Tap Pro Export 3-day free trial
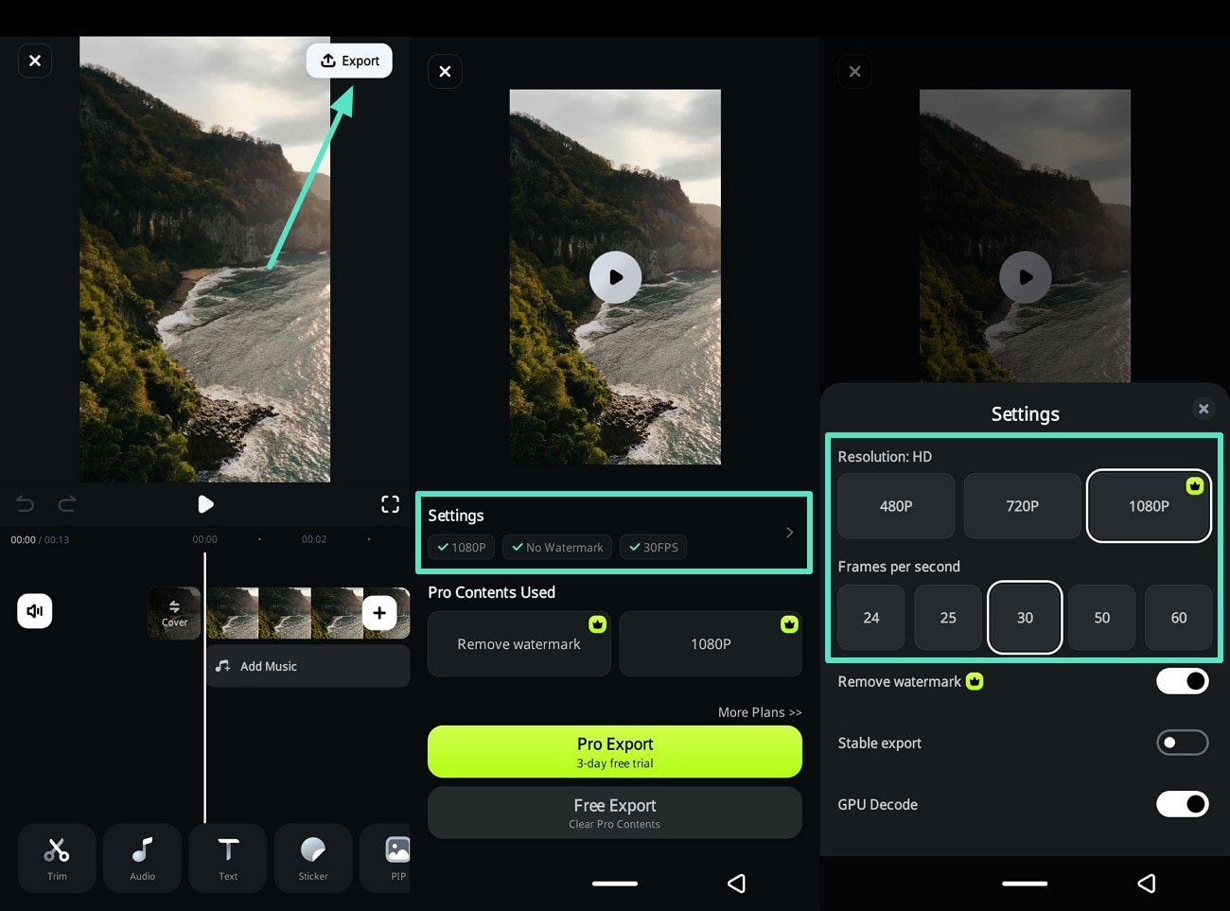 click(615, 752)
